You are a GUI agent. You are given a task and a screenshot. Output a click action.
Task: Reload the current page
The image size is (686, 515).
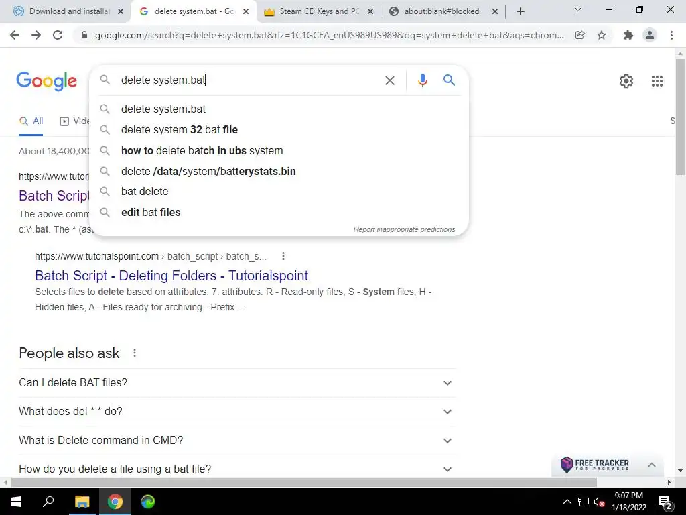tap(58, 35)
